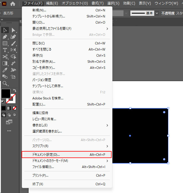Click the black Fill color swatch
The height and width of the screenshot is (193, 183).
[6, 94]
